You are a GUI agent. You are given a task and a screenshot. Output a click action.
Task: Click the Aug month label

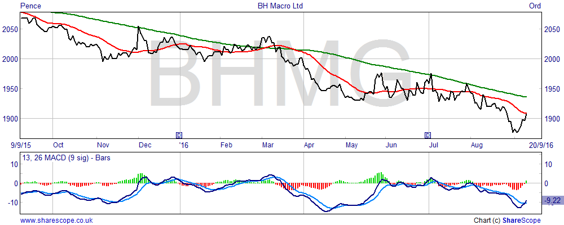pyautogui.click(x=477, y=145)
